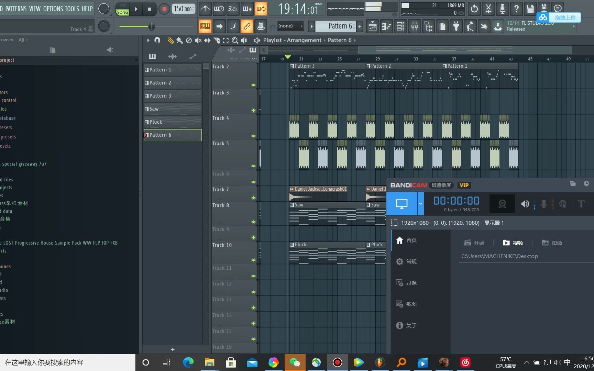This screenshot has height=371, width=594.
Task: Open the OPTIONS menu
Action: tap(53, 9)
